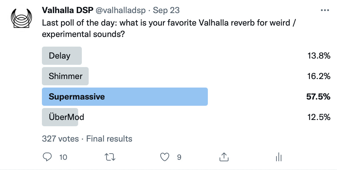View tweet analytics via the bar chart icon
The width and height of the screenshot is (337, 170).
coord(278,157)
